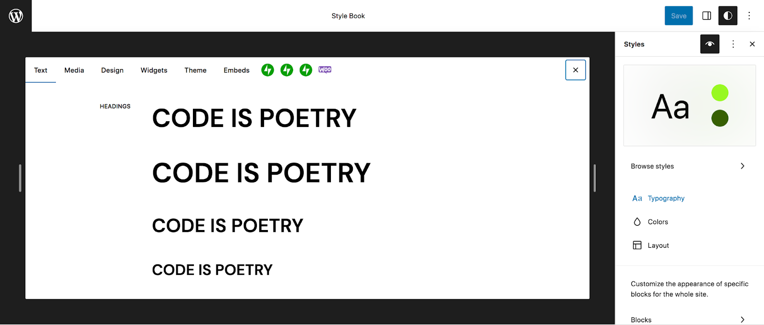Toggle the Settings sidebar panel button

[x=706, y=16]
